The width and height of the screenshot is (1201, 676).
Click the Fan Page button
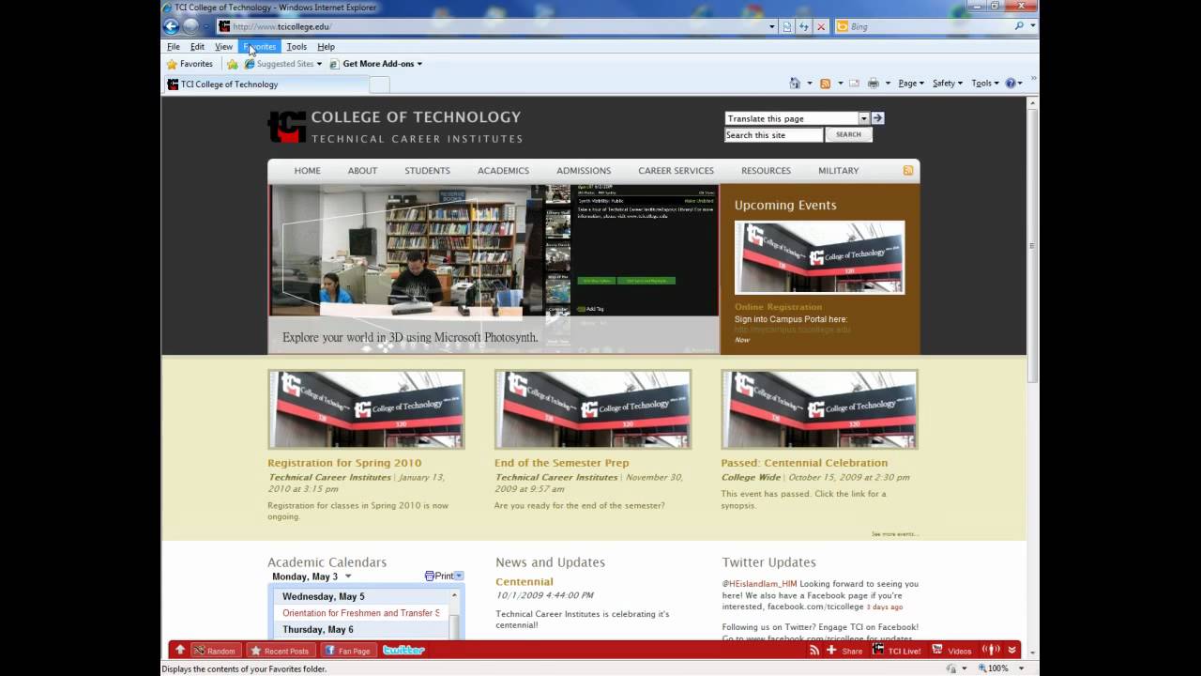pyautogui.click(x=348, y=650)
